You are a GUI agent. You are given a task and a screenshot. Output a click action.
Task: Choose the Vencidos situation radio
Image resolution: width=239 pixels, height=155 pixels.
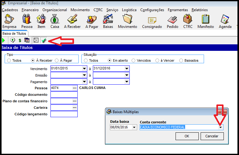(134, 60)
